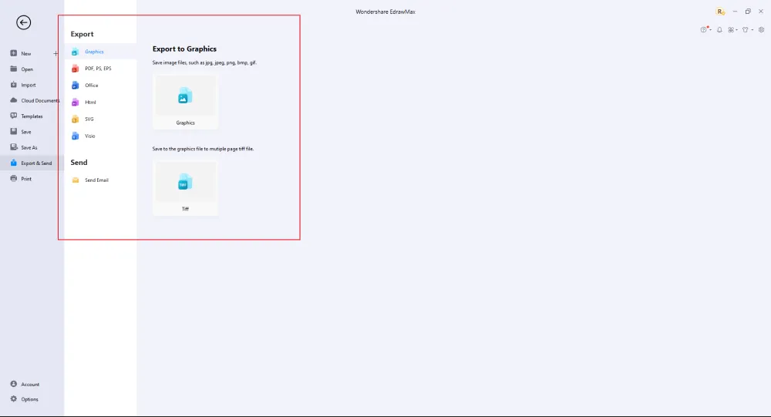Click Print in the sidebar
Screen dimensions: 771x417
click(26, 179)
